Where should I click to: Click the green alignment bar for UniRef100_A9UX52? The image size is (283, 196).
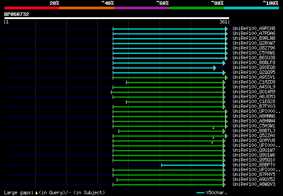[x=170, y=180]
